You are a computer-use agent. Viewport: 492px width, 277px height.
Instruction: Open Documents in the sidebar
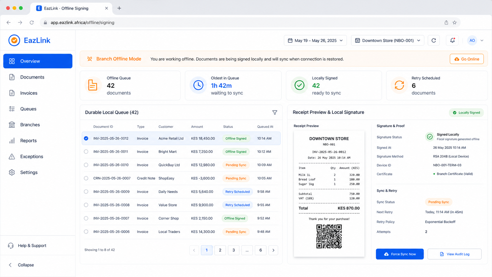point(38,77)
